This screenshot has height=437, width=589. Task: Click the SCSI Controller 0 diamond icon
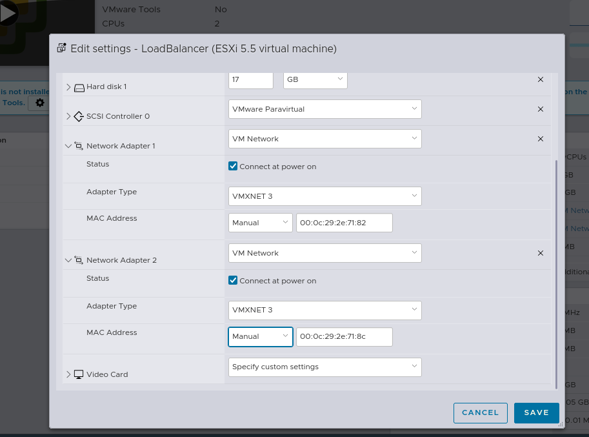79,117
